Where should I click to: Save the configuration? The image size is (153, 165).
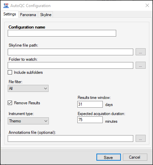108,157
